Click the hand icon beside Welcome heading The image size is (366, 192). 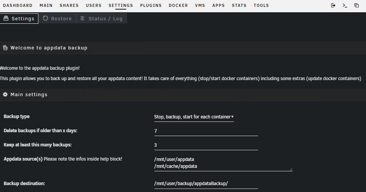(x=5, y=48)
